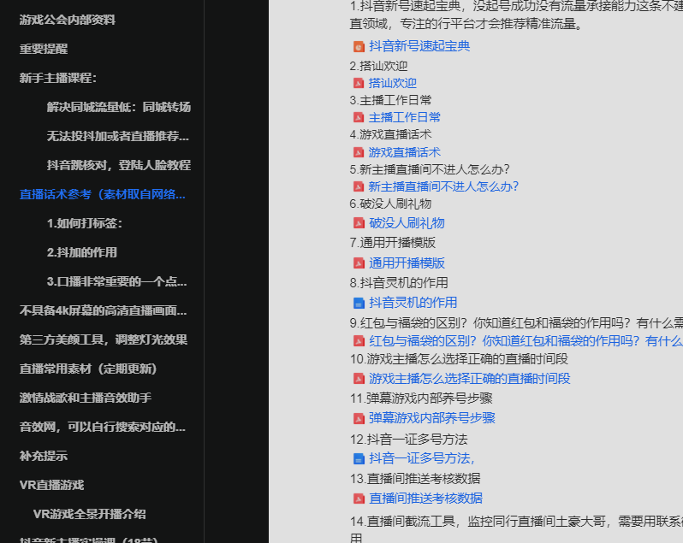This screenshot has width=683, height=543.
Task: Jump to 2.抖加的作用 outline entry
Action: tap(82, 252)
